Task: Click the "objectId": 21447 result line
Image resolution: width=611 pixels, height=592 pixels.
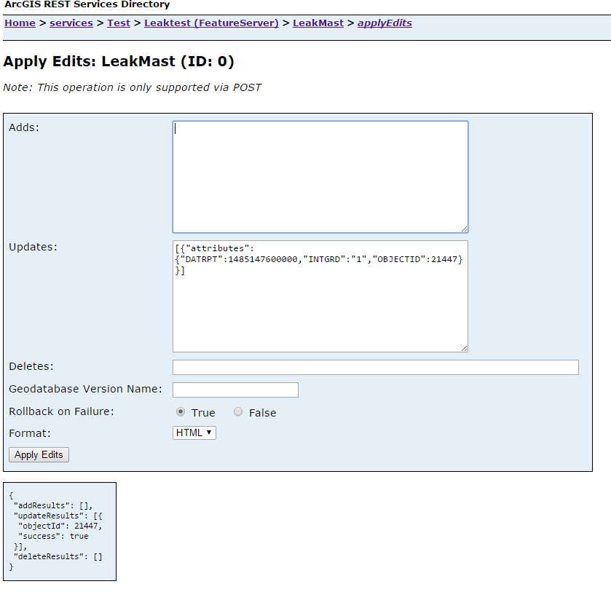Action: coord(60,526)
